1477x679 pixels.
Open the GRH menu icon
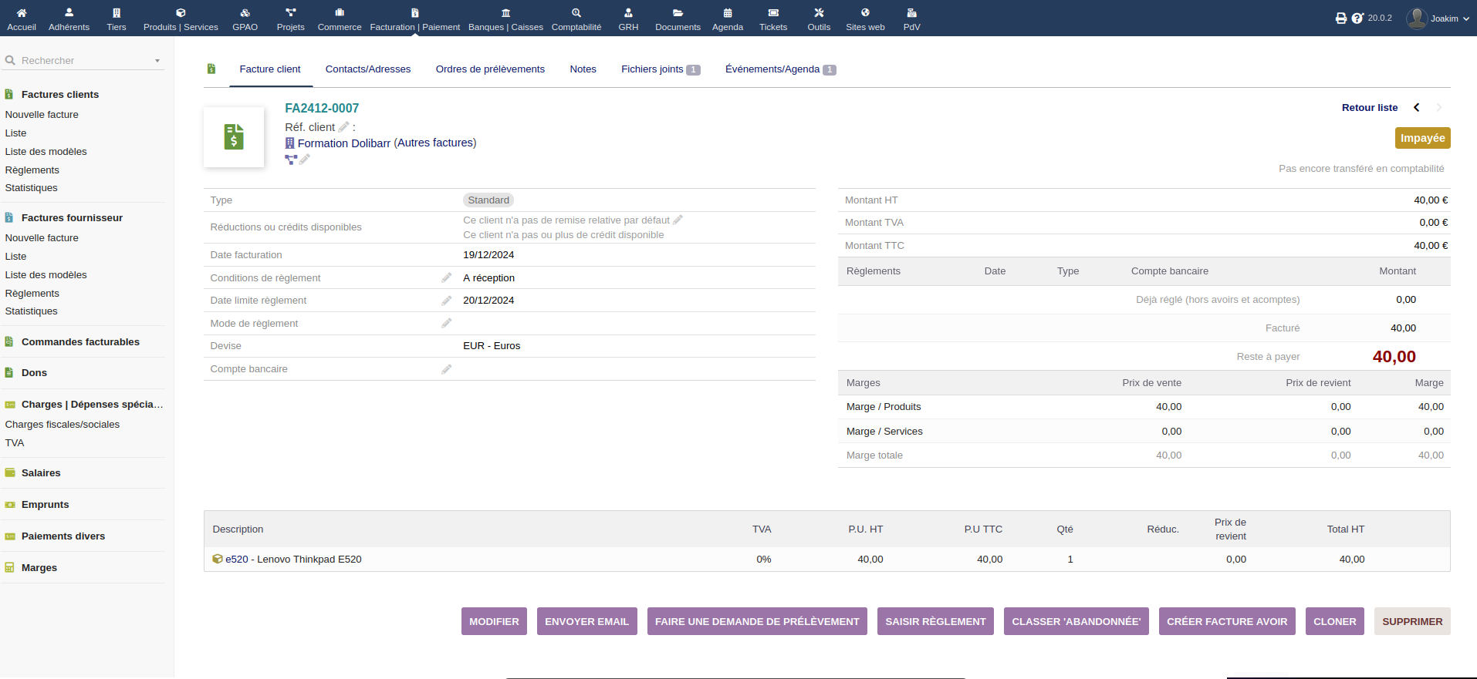[x=628, y=12]
